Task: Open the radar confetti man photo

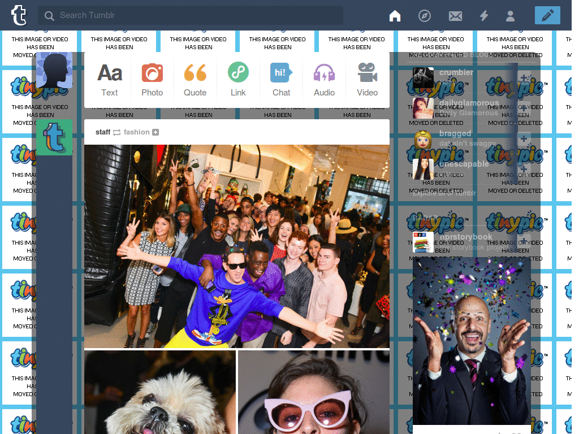Action: 472,341
